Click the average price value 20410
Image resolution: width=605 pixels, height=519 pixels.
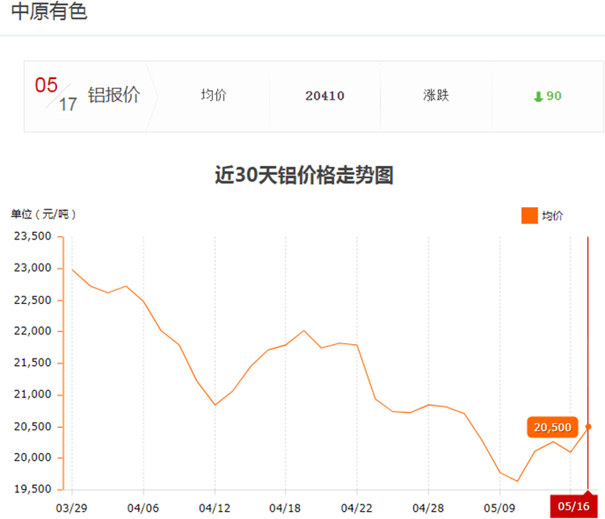(325, 96)
